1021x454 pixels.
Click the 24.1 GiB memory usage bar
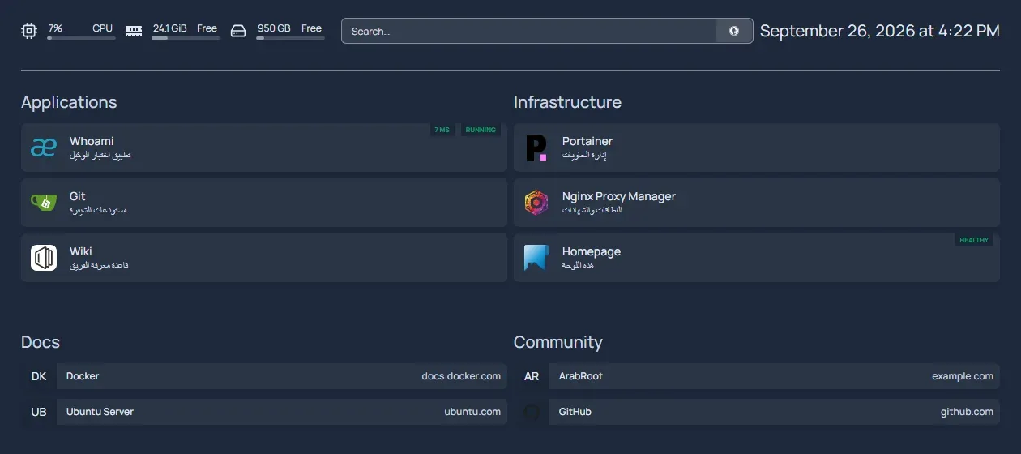pos(186,38)
